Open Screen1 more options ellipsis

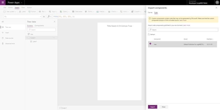[x=54, y=38]
